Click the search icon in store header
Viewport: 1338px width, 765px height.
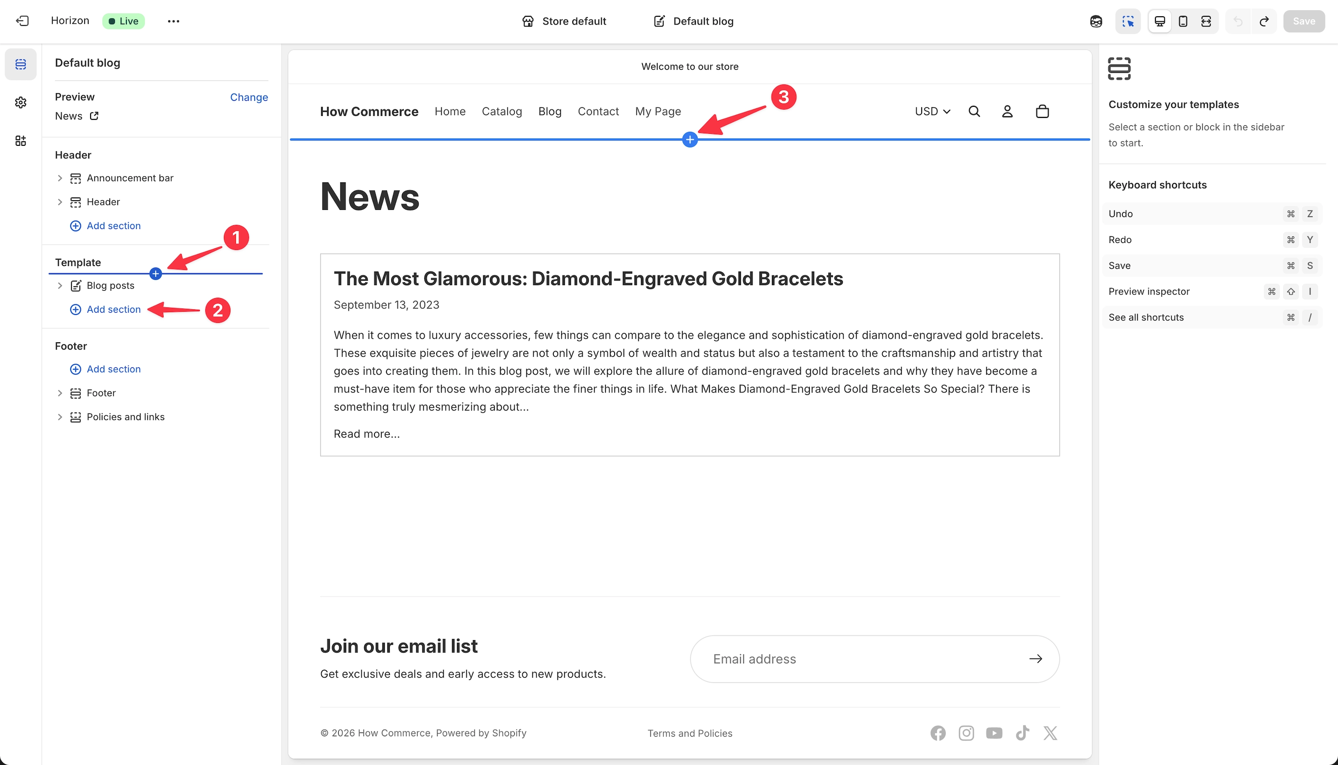point(974,111)
